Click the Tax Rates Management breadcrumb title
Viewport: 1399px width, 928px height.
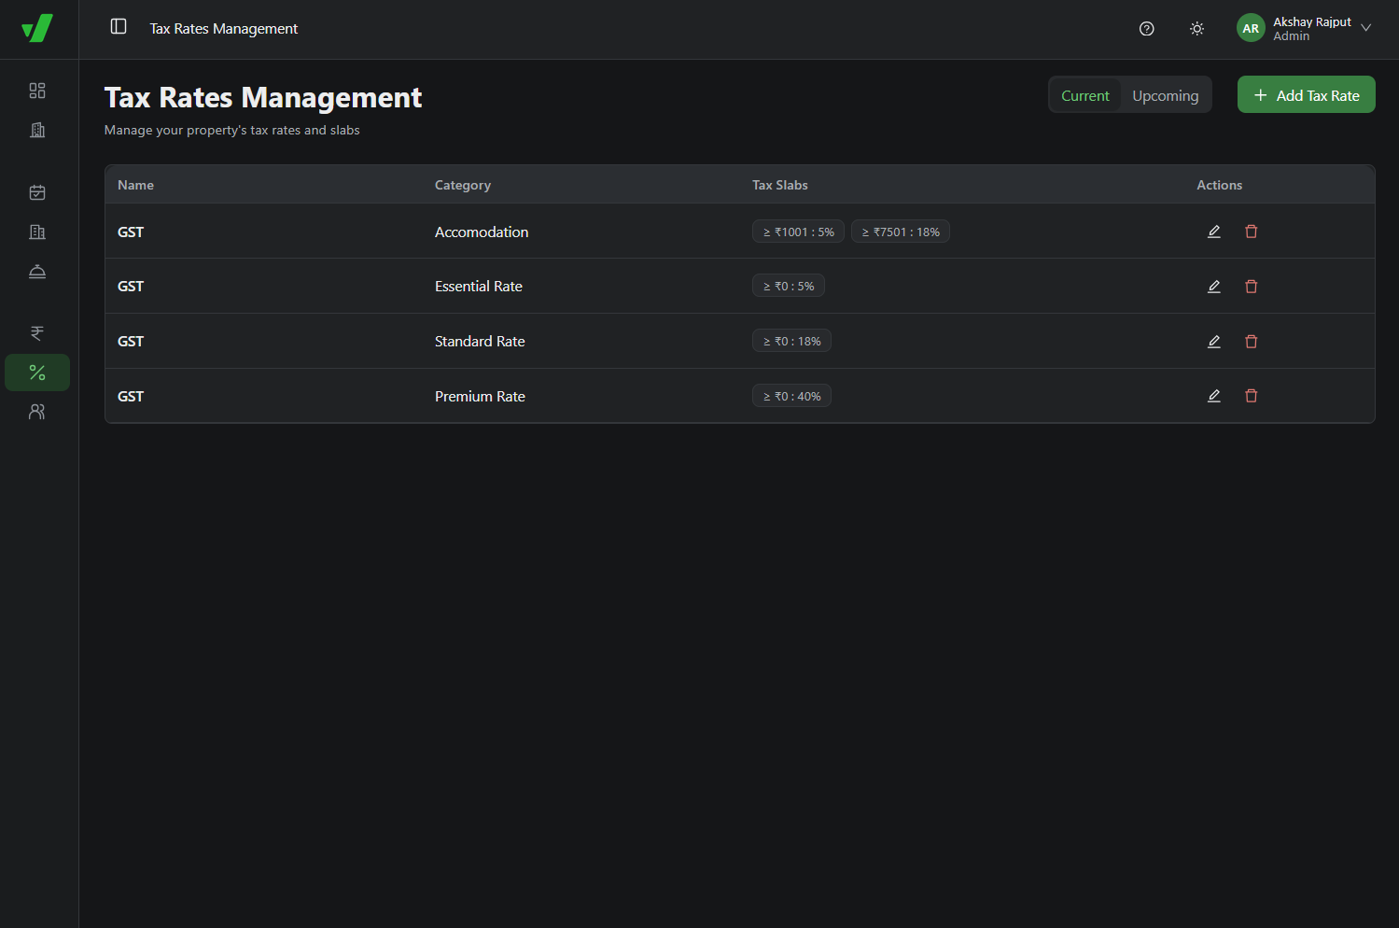pos(224,29)
